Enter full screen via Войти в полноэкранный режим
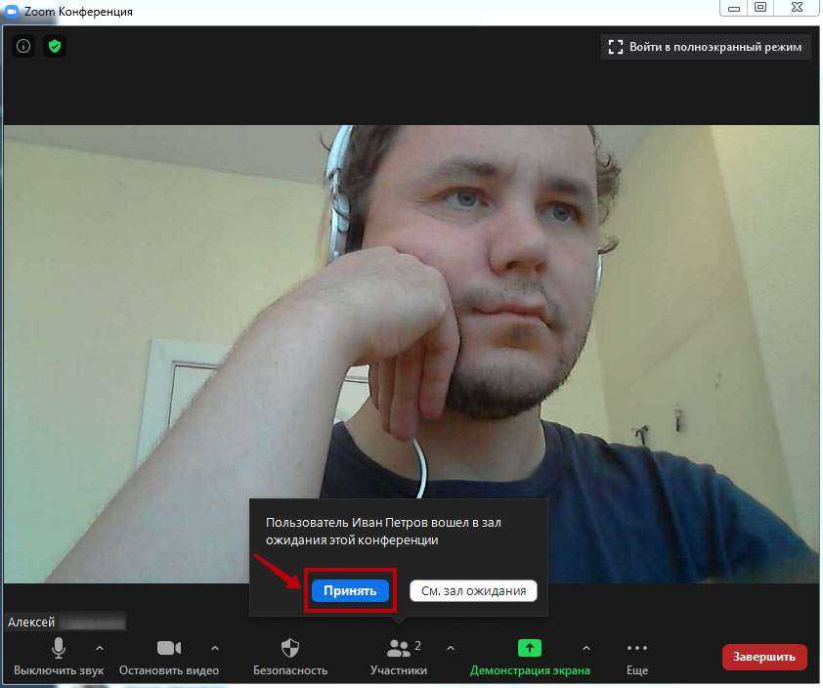 [706, 46]
